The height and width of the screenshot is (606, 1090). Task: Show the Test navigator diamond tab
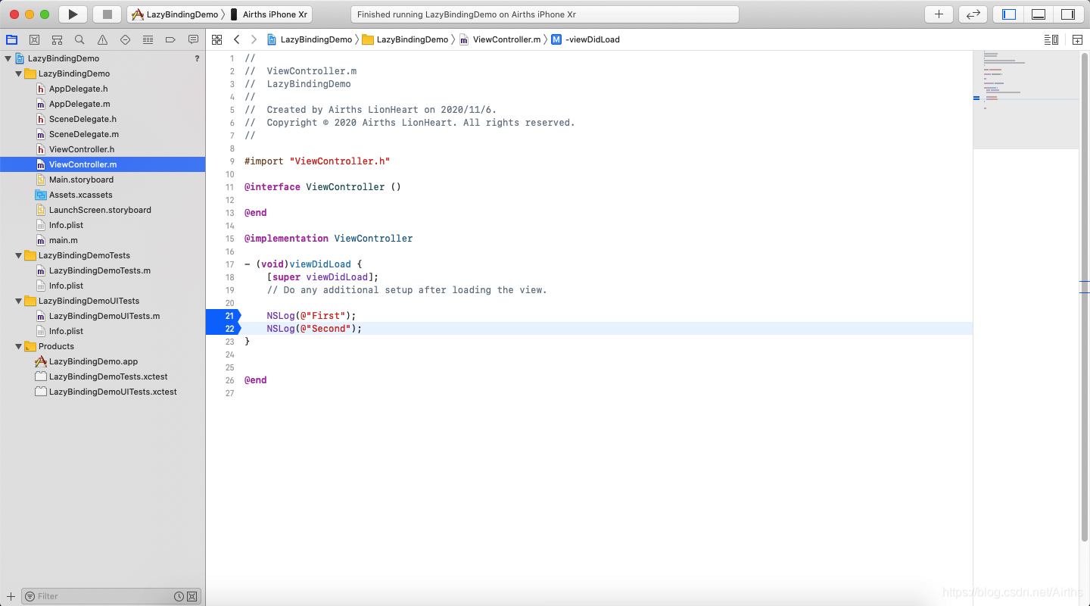[125, 39]
